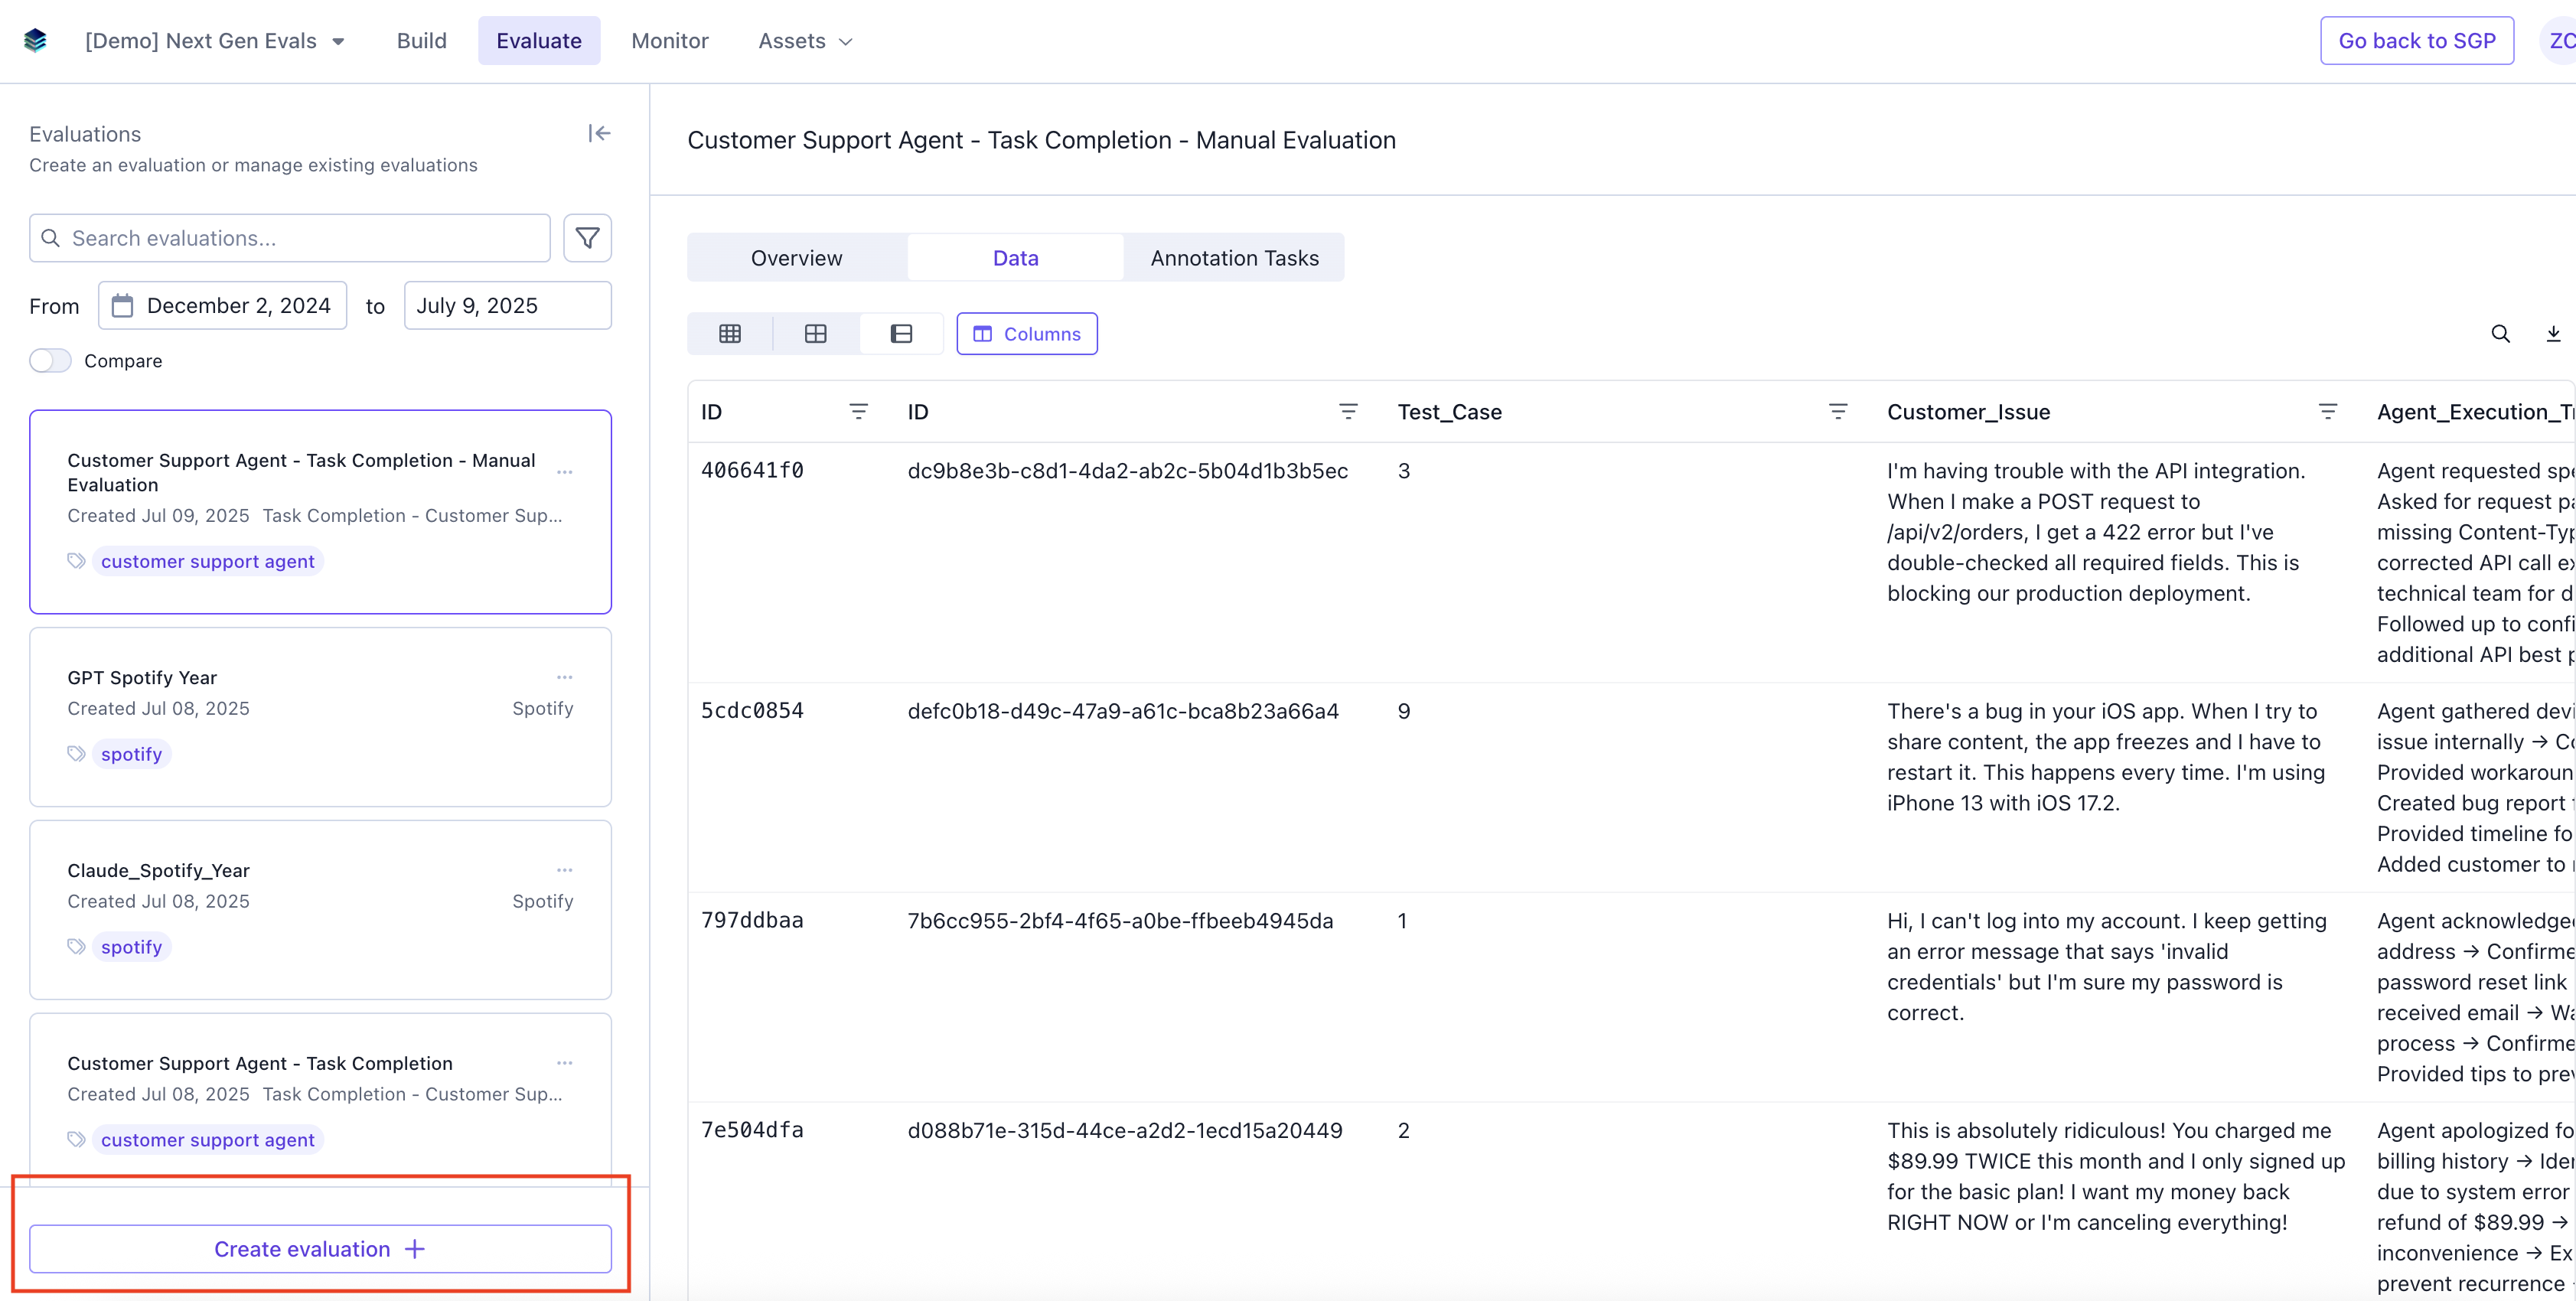
Task: Click the invalid credentials customer issue text
Action: pos(2107,967)
